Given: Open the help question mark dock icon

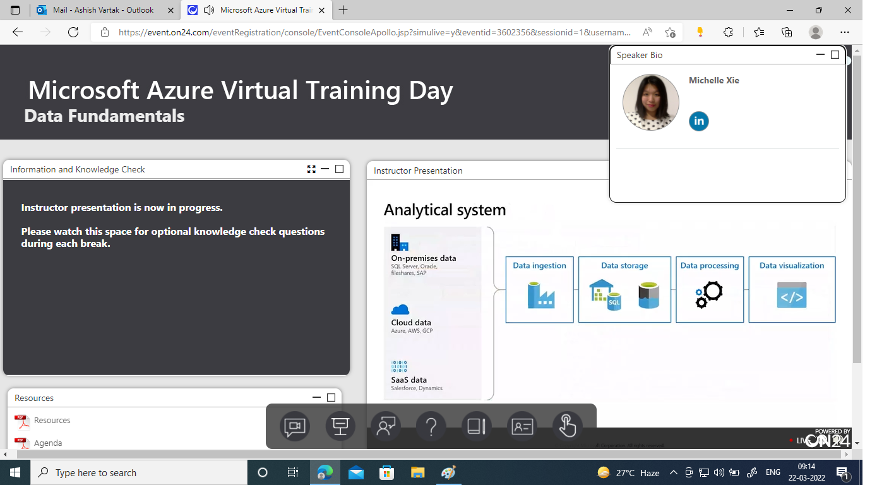Looking at the screenshot, I should pos(431,427).
